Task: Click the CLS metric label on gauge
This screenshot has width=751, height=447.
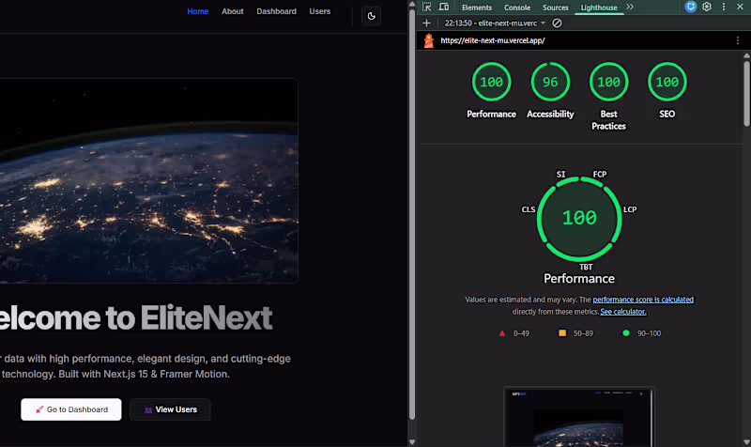Action: coord(529,209)
